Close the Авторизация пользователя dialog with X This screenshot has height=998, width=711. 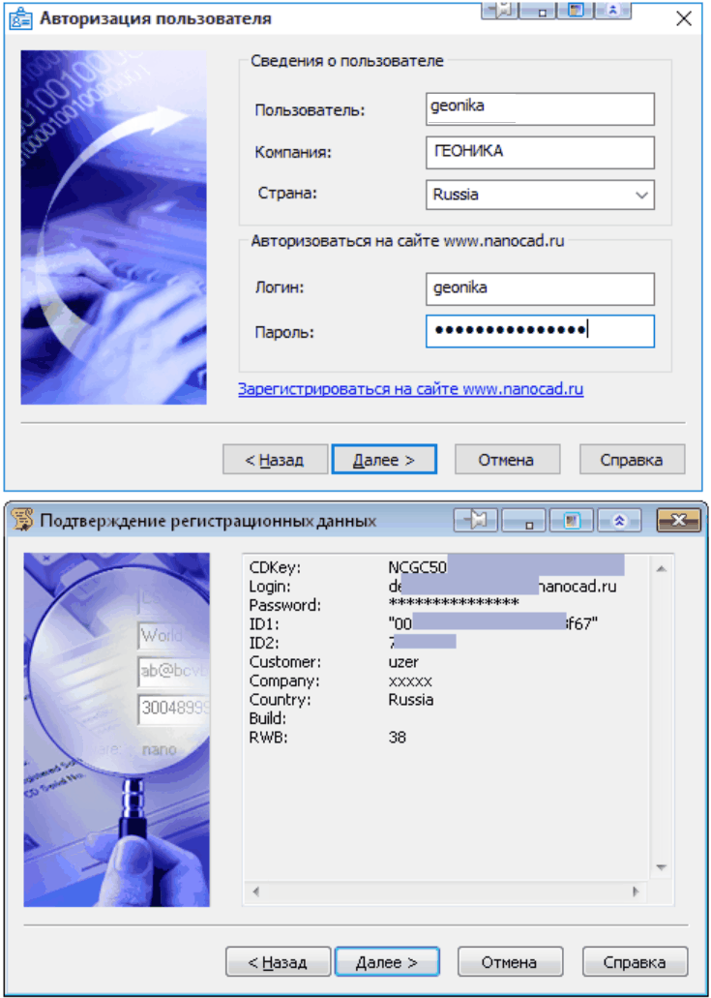(x=682, y=18)
